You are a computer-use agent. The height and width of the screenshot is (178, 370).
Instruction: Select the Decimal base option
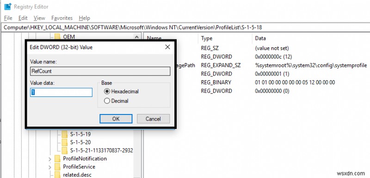[117, 101]
